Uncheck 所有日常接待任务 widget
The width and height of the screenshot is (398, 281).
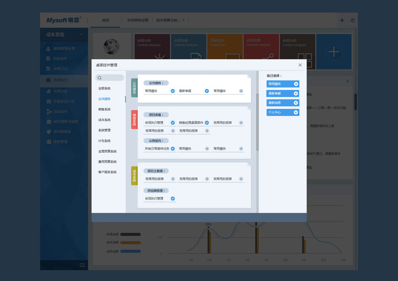(x=173, y=148)
